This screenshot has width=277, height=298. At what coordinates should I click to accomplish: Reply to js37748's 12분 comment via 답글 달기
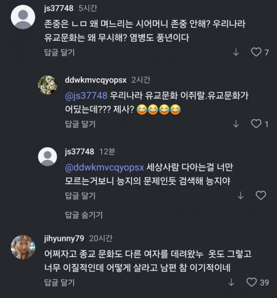[80, 196]
